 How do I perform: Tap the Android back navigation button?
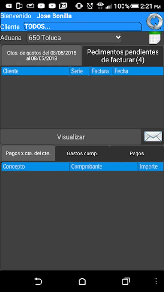point(39,281)
